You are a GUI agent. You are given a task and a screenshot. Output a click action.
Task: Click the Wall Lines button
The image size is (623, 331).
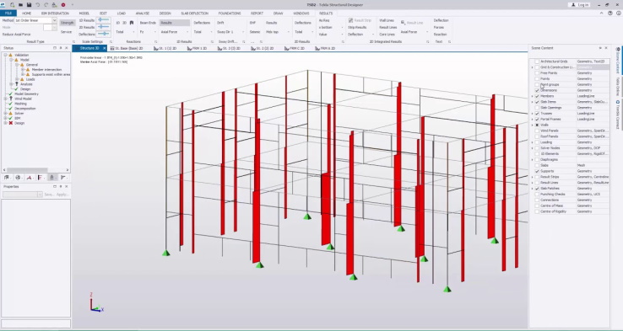386,20
